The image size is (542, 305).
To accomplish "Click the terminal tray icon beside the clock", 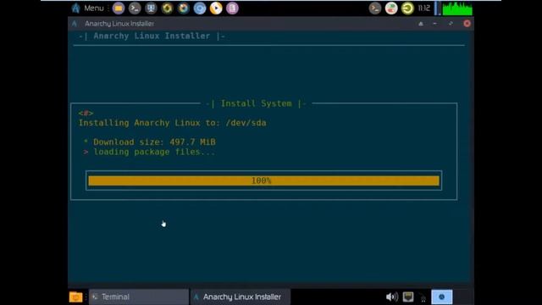I will click(375, 8).
